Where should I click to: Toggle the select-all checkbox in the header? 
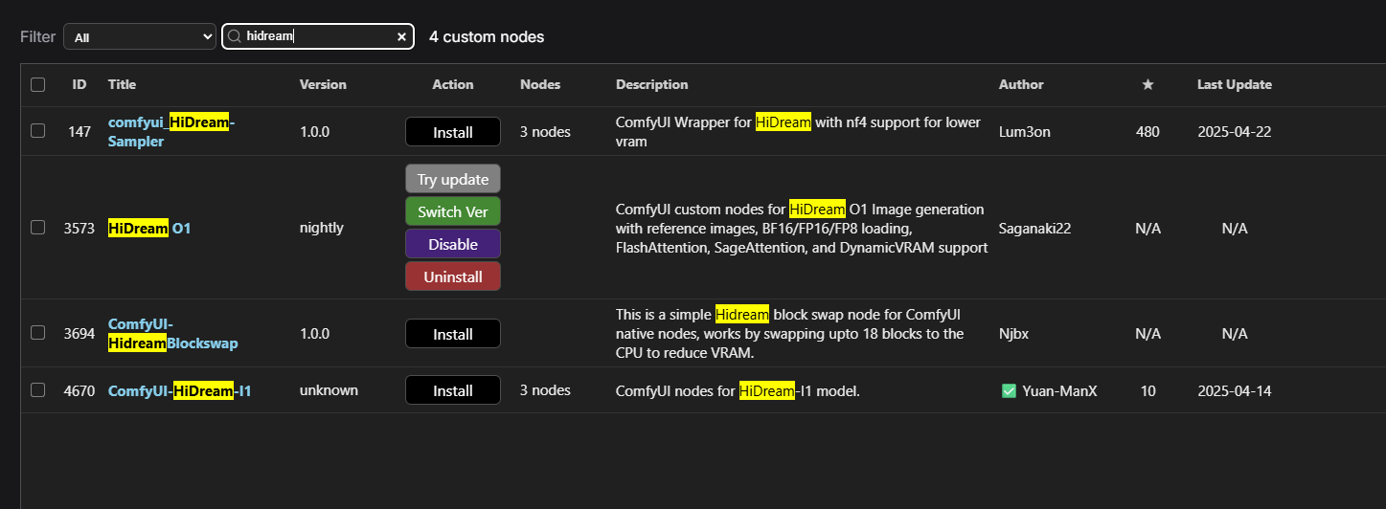tap(37, 84)
